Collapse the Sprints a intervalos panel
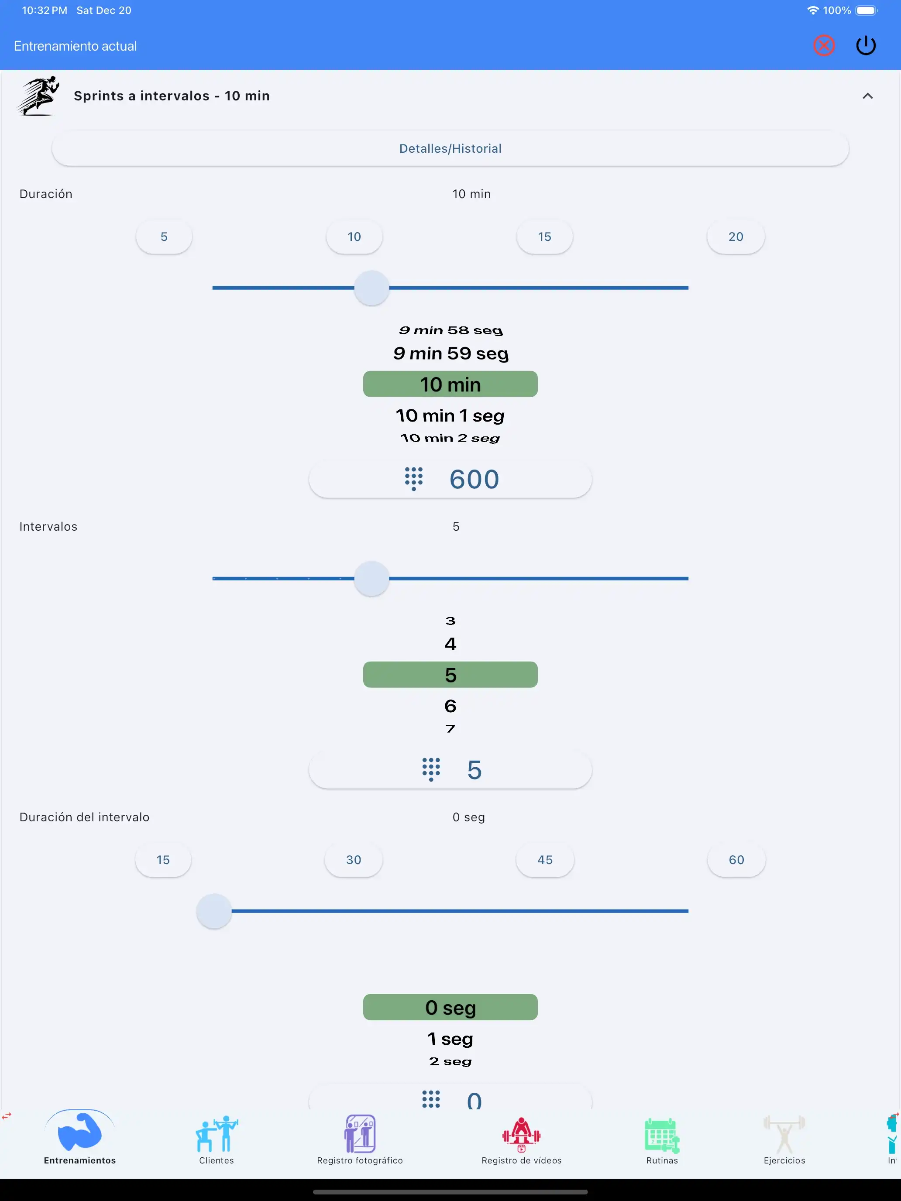The image size is (901, 1201). click(x=867, y=96)
